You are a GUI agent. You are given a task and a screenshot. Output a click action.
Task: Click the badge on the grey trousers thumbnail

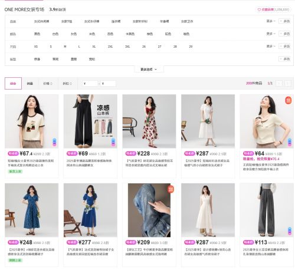[290, 231]
